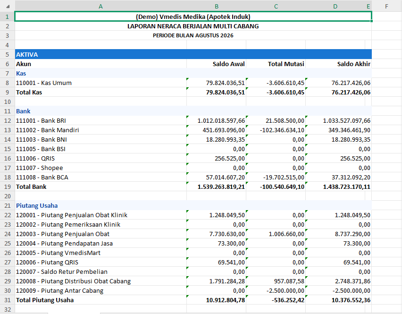Click the Saldo Akhir column heading cell
This screenshot has height=314, width=402.
[x=338, y=64]
